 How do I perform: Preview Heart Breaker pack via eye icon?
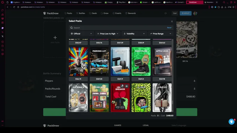click(x=126, y=86)
